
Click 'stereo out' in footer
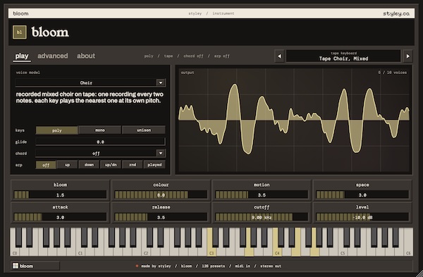pyautogui.click(x=271, y=266)
